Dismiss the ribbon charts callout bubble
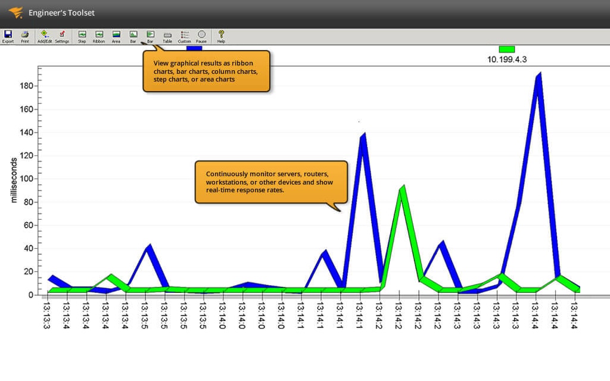This screenshot has height=381, width=610. point(207,71)
